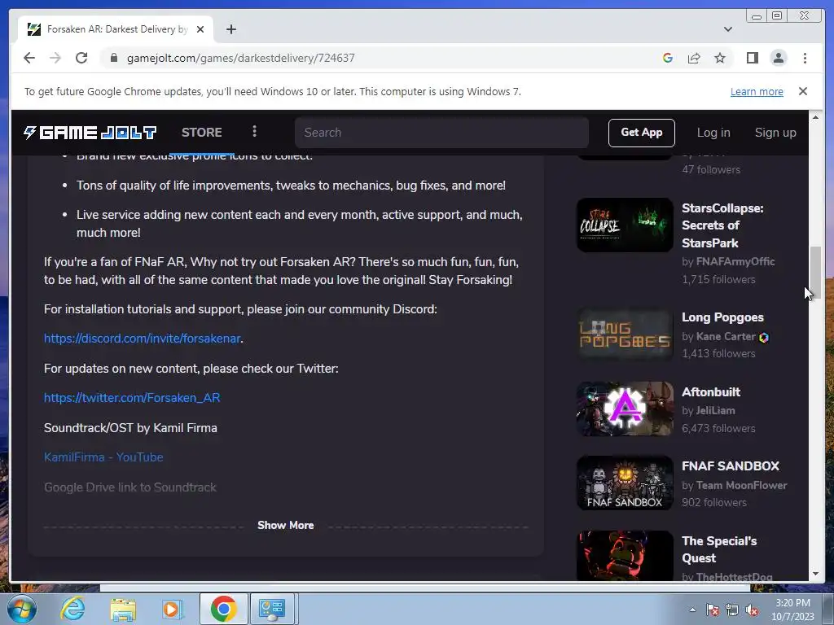Open the Learn more link
Screen dimensions: 834x625
(x=757, y=91)
